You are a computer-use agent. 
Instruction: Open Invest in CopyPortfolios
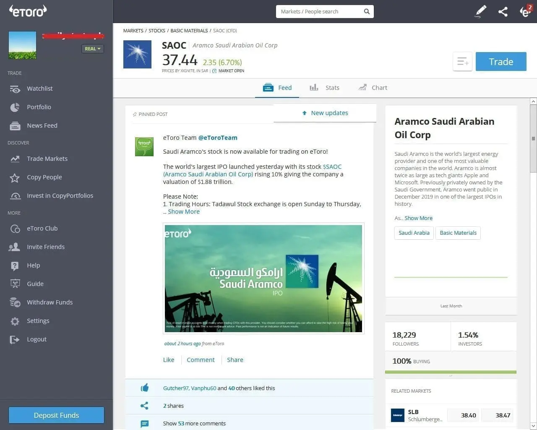(60, 196)
